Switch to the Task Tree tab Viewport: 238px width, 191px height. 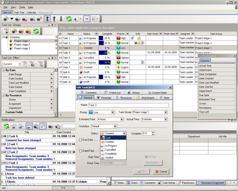coord(19,12)
